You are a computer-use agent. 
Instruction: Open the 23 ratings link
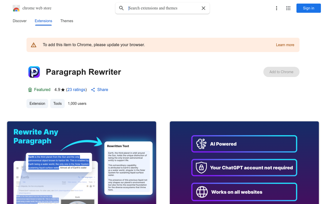click(76, 90)
